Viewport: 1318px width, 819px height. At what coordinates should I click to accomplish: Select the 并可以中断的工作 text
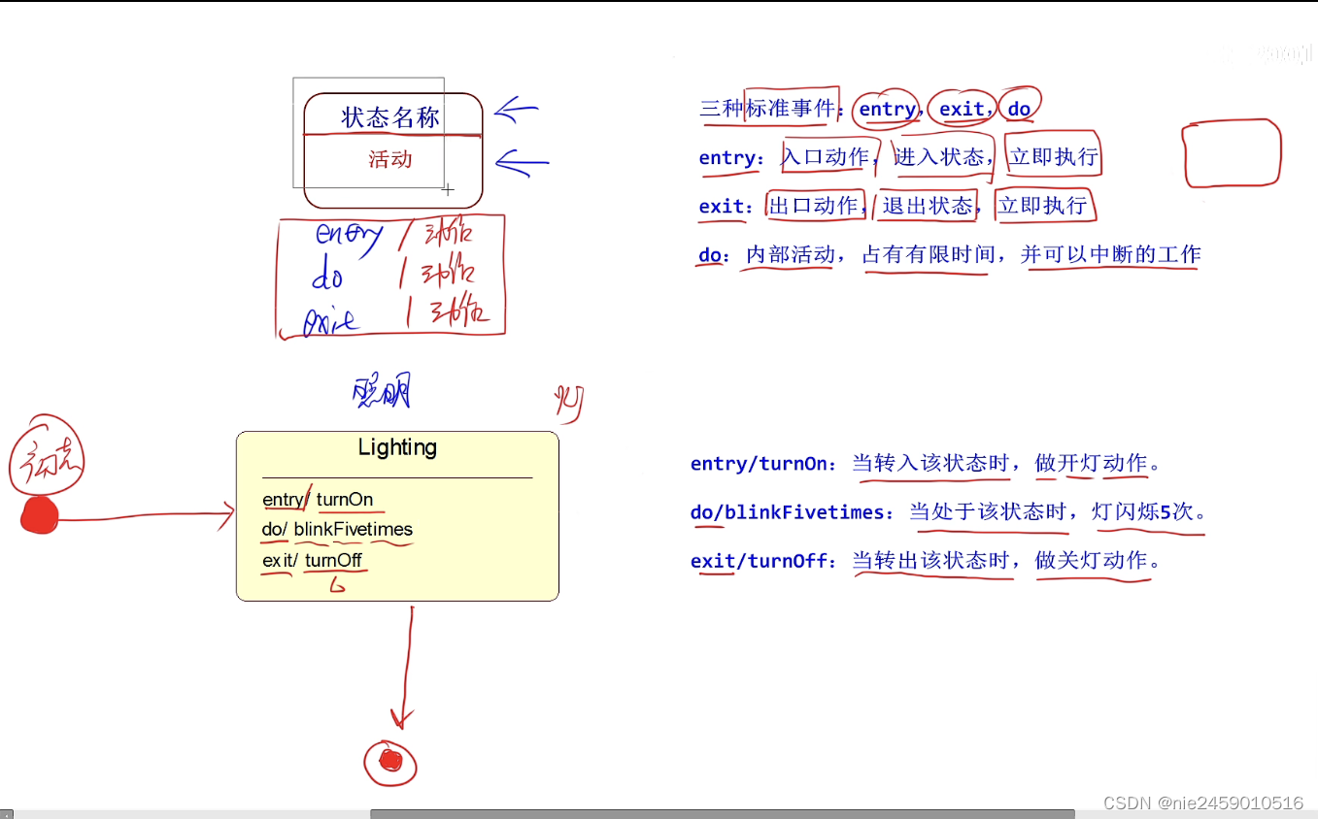pyautogui.click(x=1110, y=254)
